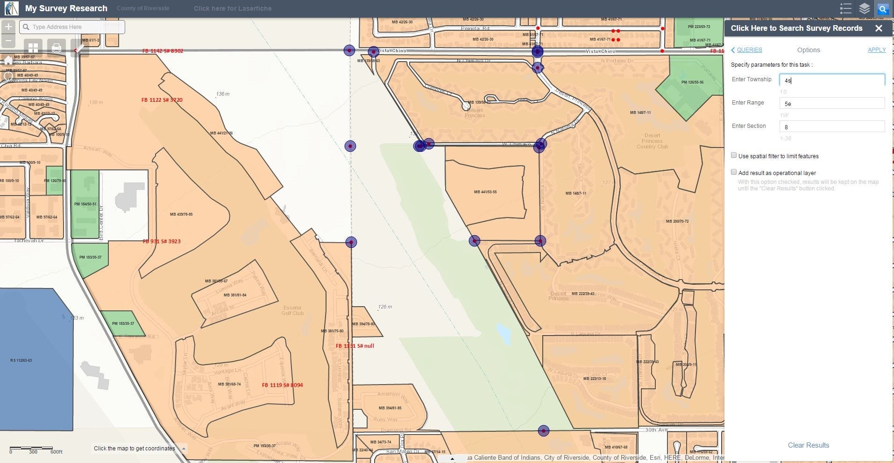894x463 pixels.
Task: Click Clear Results
Action: click(x=809, y=445)
